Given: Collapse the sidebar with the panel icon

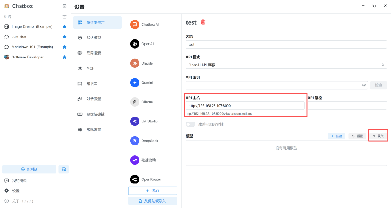Looking at the screenshot, I should pyautogui.click(x=64, y=6).
